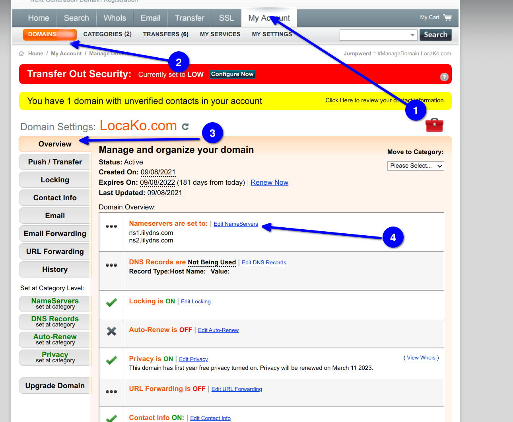
Task: Click Home in the breadcrumb
Action: [35, 53]
